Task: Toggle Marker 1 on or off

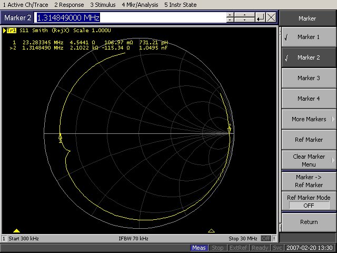Action: [x=308, y=37]
